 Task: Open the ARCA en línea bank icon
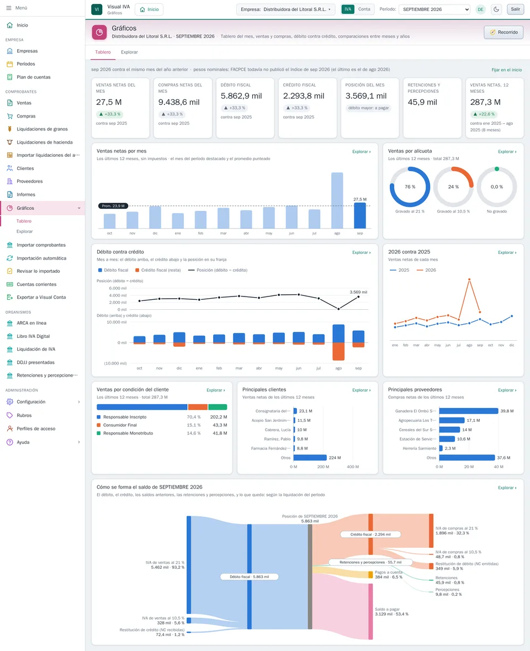9,323
